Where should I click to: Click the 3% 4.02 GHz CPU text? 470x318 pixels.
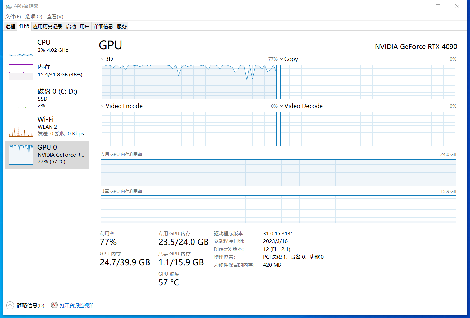coord(53,50)
